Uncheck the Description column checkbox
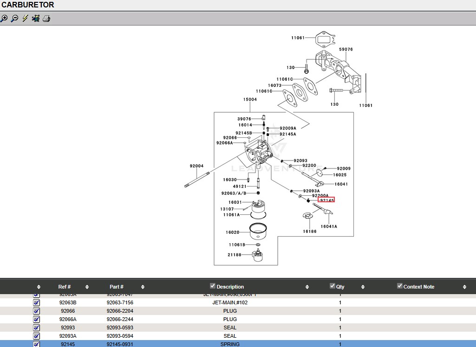 tap(213, 286)
